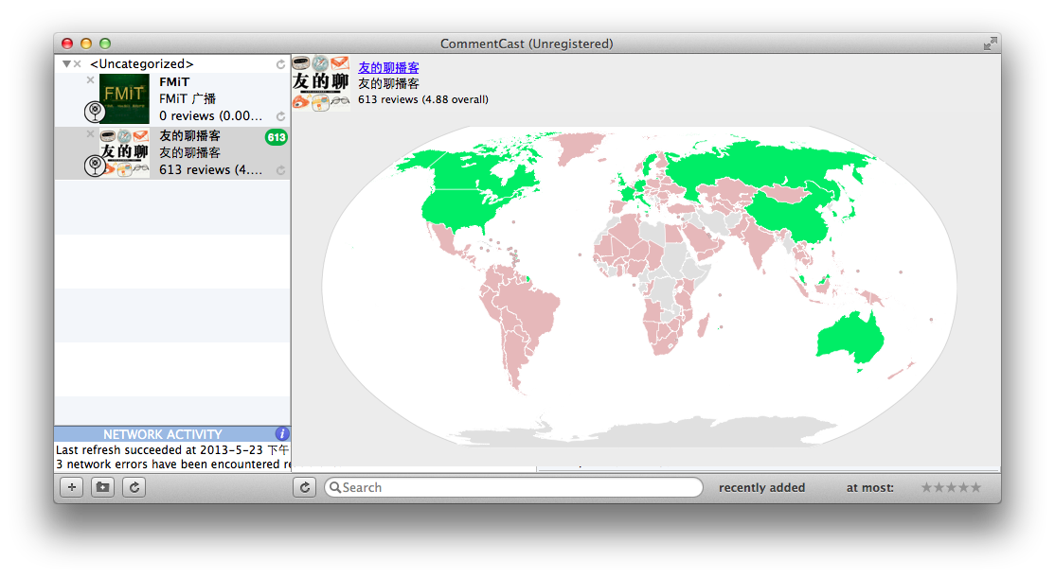Refresh reviews for the 友的聊播客 row
The height and width of the screenshot is (578, 1055).
(x=280, y=170)
